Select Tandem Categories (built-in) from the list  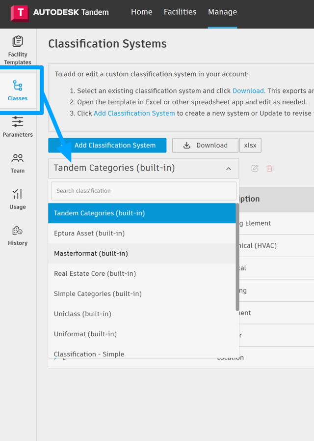(x=142, y=213)
